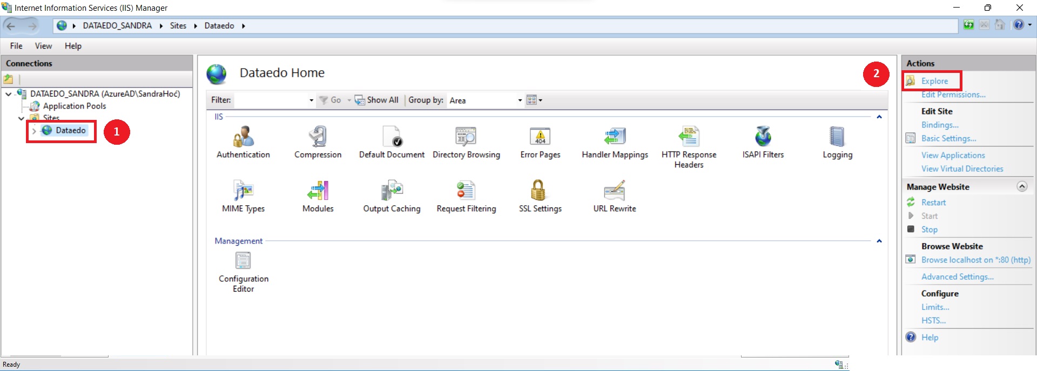
Task: Select the Dataedo site in Connections
Action: click(x=70, y=130)
